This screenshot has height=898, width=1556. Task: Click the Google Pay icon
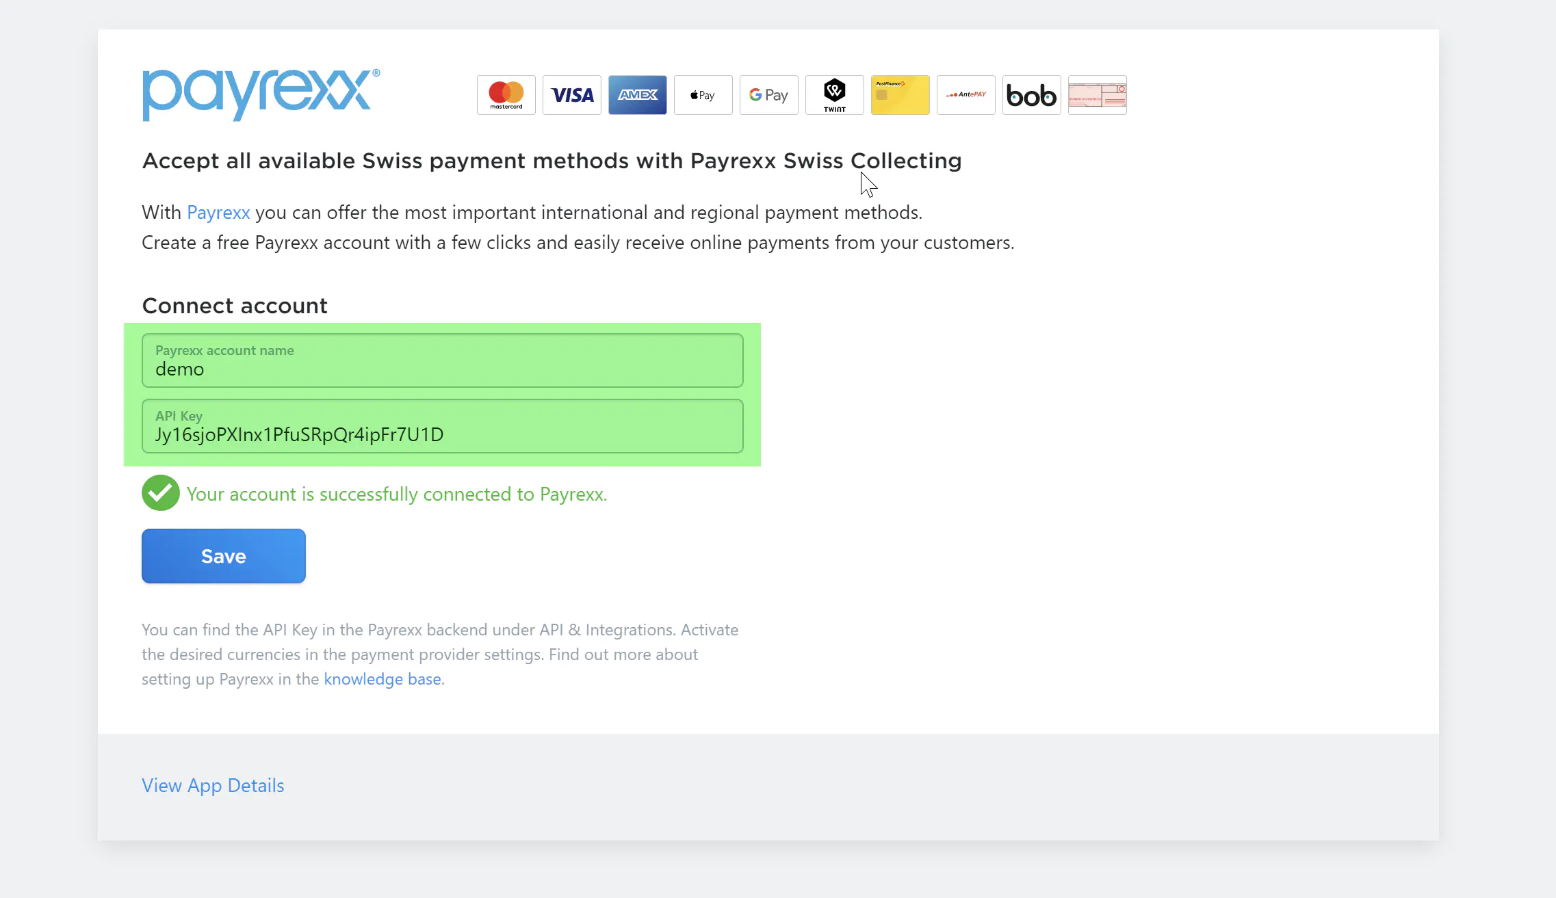(x=769, y=95)
